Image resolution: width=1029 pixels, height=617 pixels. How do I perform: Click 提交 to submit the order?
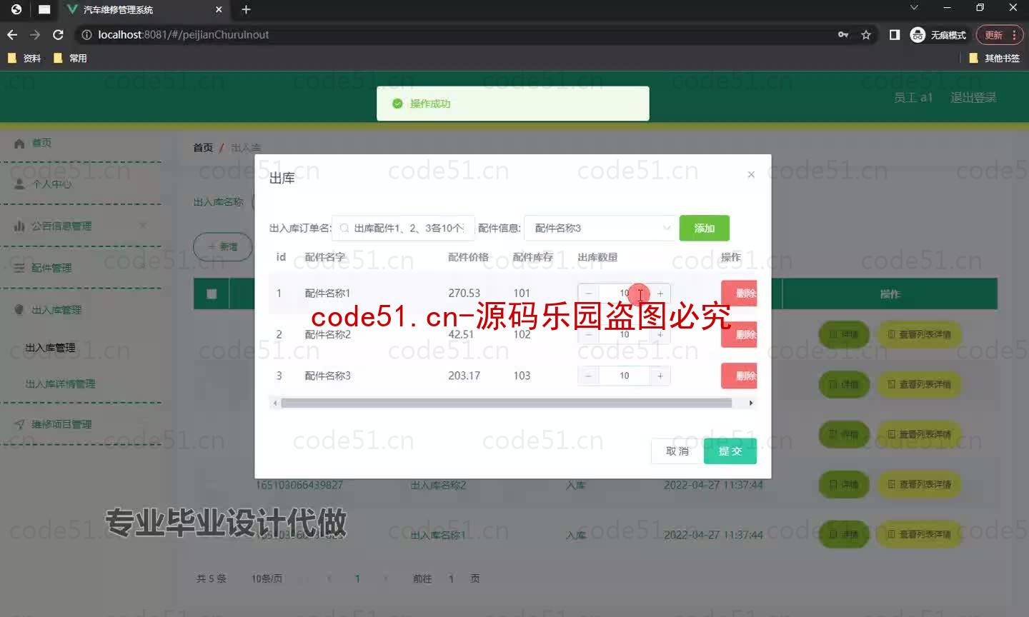pos(730,451)
